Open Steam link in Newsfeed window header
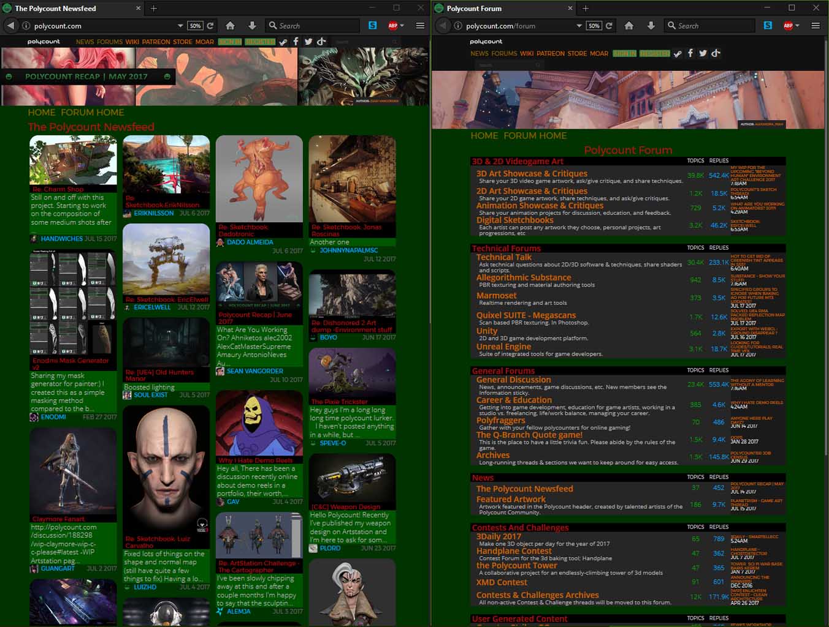This screenshot has width=829, height=627. [283, 42]
